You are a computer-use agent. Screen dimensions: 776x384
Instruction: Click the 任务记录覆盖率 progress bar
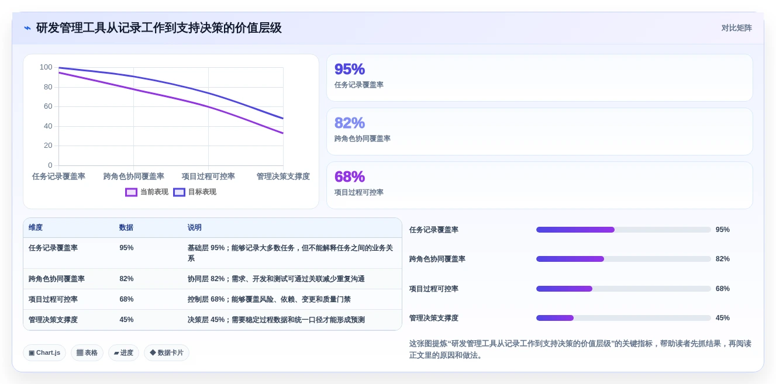[x=623, y=230]
